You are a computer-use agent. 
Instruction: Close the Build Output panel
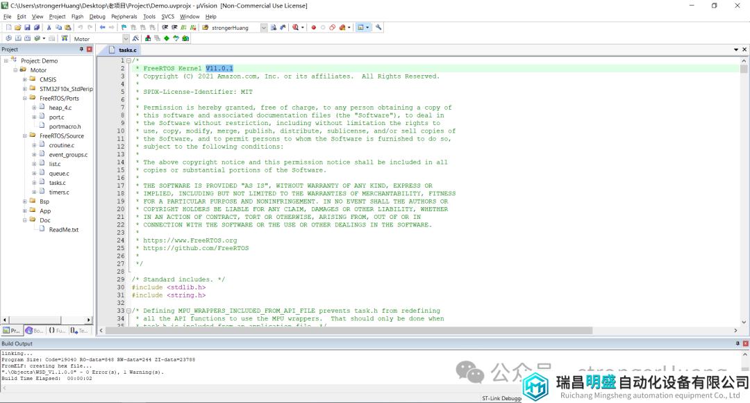pyautogui.click(x=745, y=344)
